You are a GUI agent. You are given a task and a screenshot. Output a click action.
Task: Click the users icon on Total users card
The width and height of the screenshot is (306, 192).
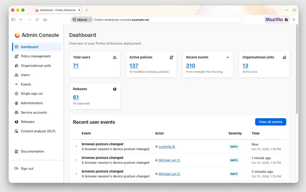click(x=115, y=57)
